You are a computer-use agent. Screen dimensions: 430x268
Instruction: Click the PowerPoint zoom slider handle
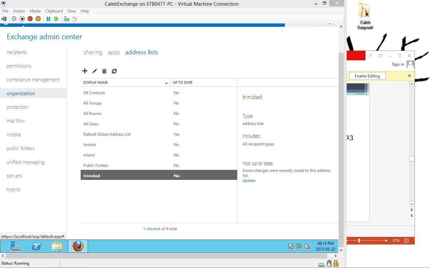[359, 241]
